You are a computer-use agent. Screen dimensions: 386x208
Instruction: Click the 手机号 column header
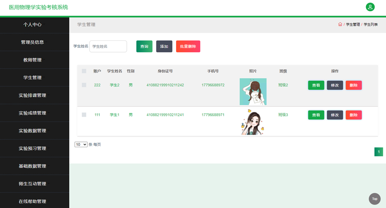coord(213,71)
